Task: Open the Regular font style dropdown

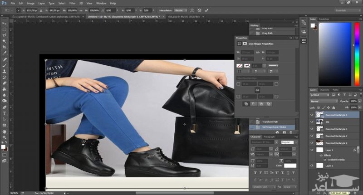Action: (x=287, y=142)
